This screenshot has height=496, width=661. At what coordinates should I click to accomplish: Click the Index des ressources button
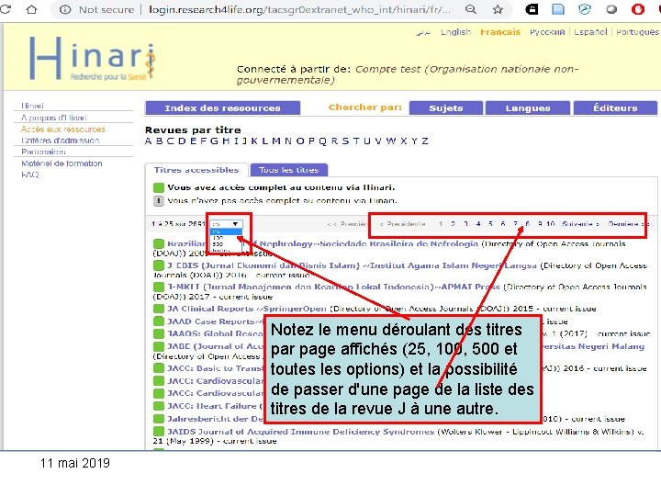click(x=222, y=108)
